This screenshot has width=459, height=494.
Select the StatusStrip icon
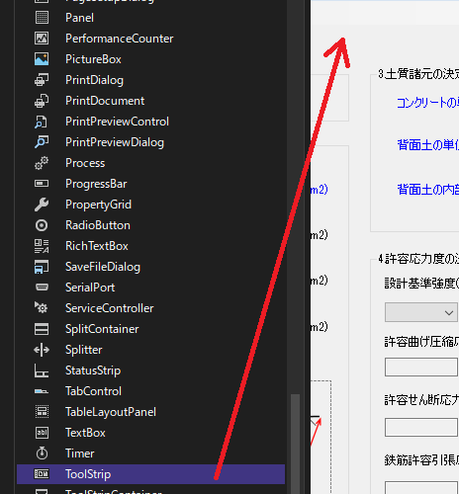coord(42,370)
